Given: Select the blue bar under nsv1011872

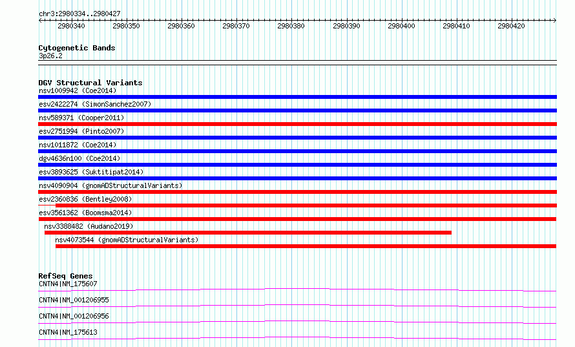Looking at the screenshot, I should point(297,151).
